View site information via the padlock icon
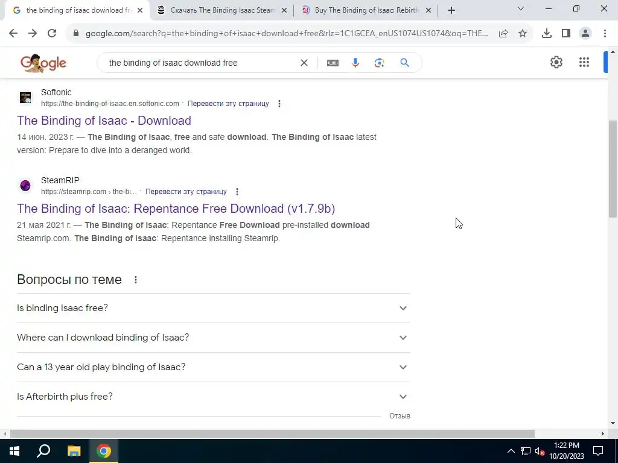This screenshot has width=618, height=463. pos(76,34)
